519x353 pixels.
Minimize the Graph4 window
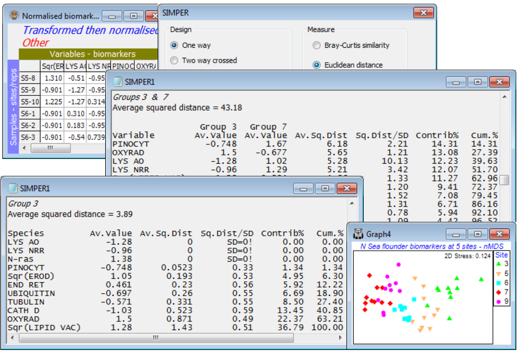(x=456, y=234)
